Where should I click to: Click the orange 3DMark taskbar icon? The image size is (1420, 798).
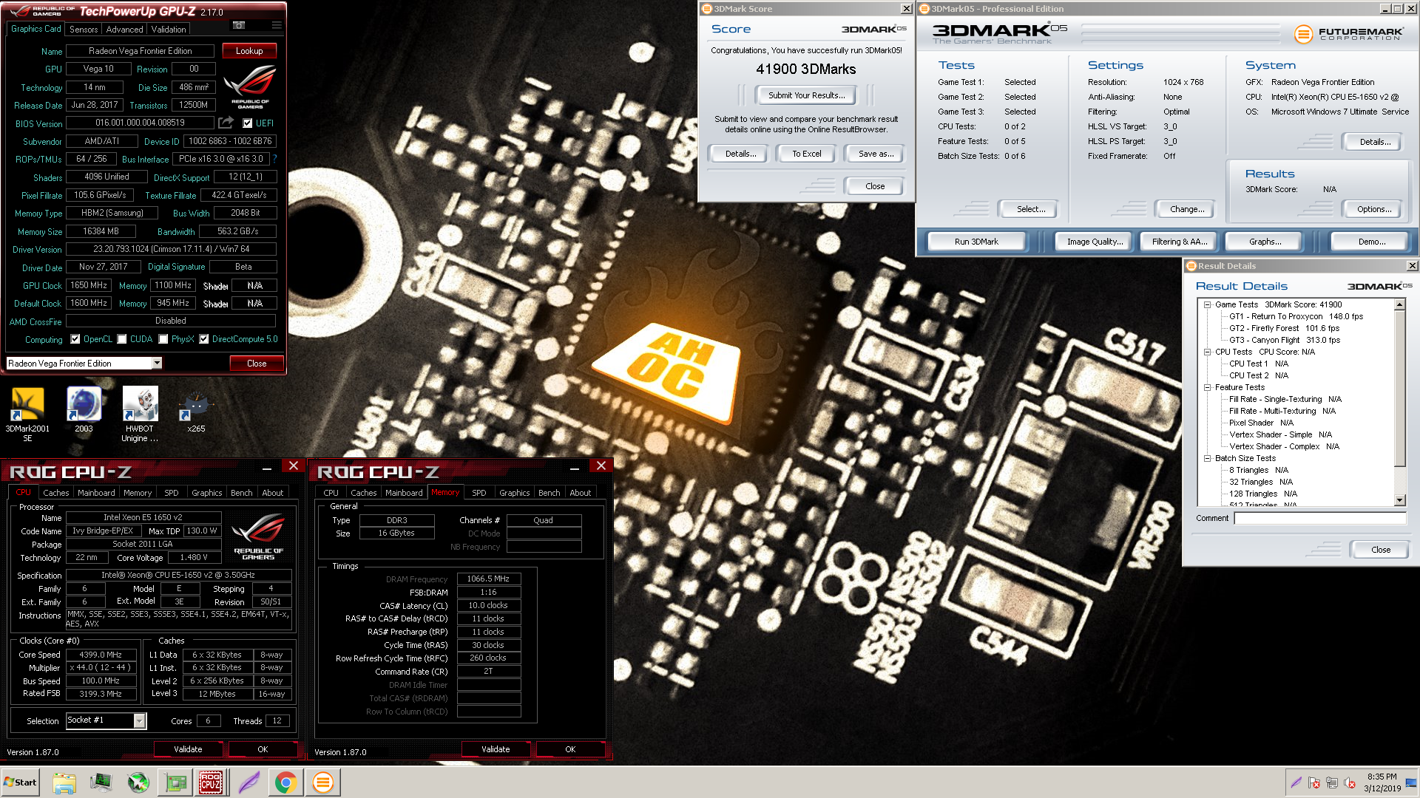click(323, 782)
